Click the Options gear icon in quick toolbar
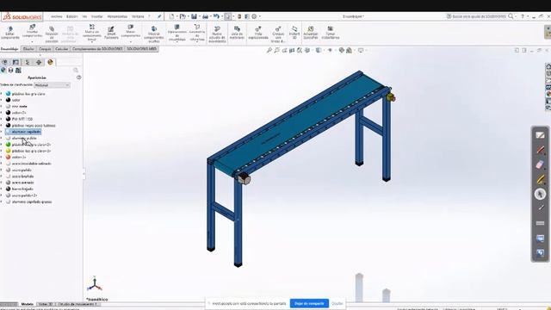The image size is (551, 310). 254,16
